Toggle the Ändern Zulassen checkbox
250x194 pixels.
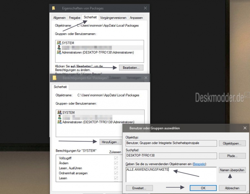pyautogui.click(x=116, y=163)
